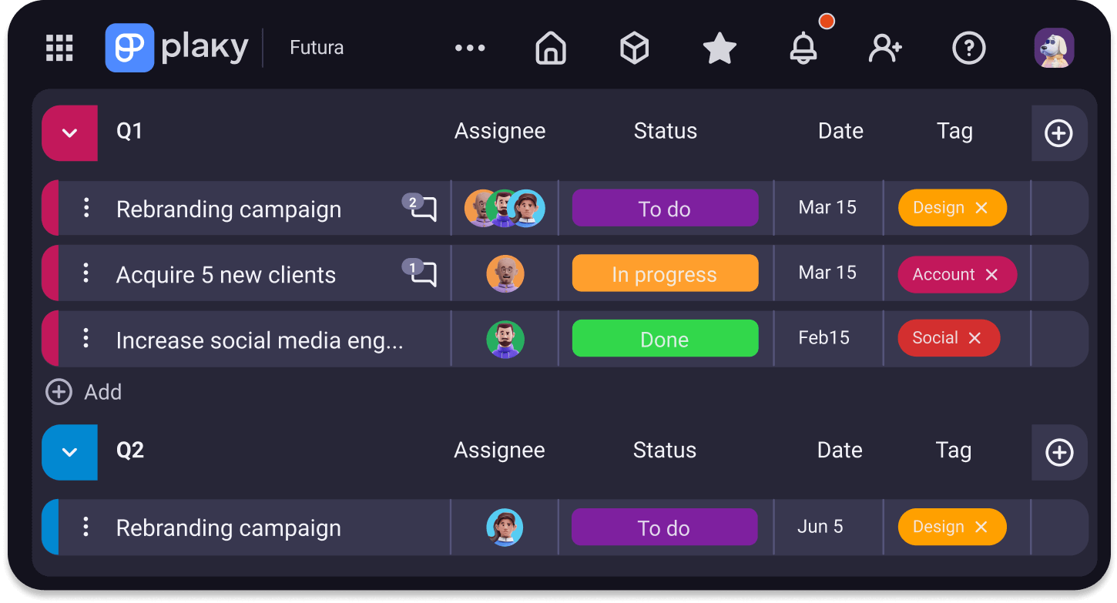
Task: Open the help question mark icon
Action: click(x=968, y=49)
